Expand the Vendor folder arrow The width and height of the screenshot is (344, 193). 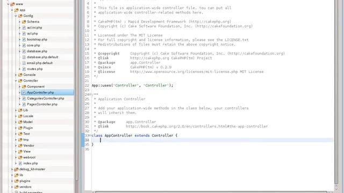(x=16, y=146)
